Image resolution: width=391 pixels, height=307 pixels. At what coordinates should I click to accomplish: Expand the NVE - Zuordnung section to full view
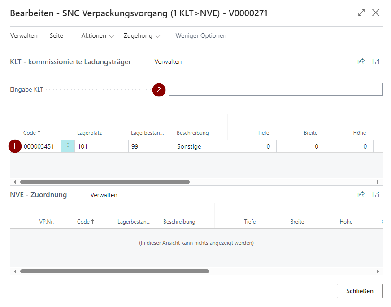376,195
